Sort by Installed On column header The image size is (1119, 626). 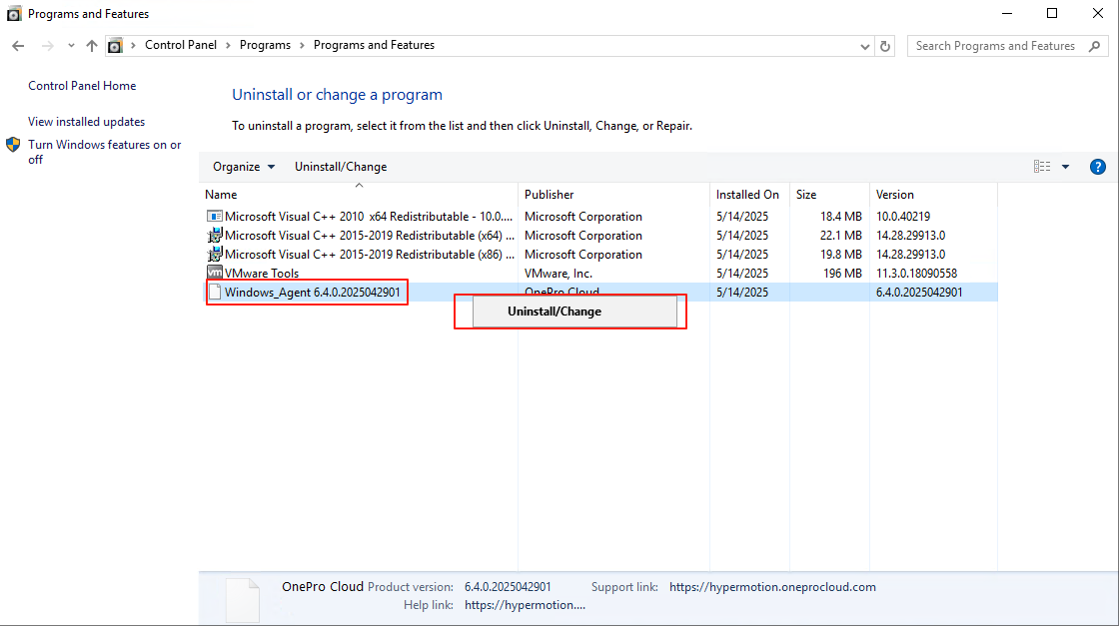(749, 194)
